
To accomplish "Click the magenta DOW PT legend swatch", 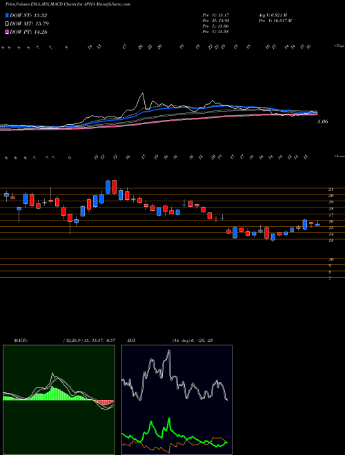I will [x=8, y=32].
